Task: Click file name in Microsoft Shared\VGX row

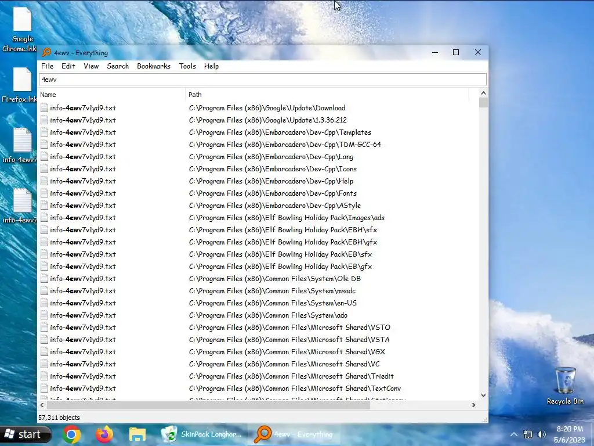Action: [x=83, y=351]
